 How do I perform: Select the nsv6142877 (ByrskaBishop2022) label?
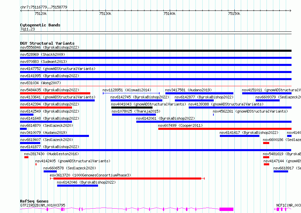click(x=204, y=97)
